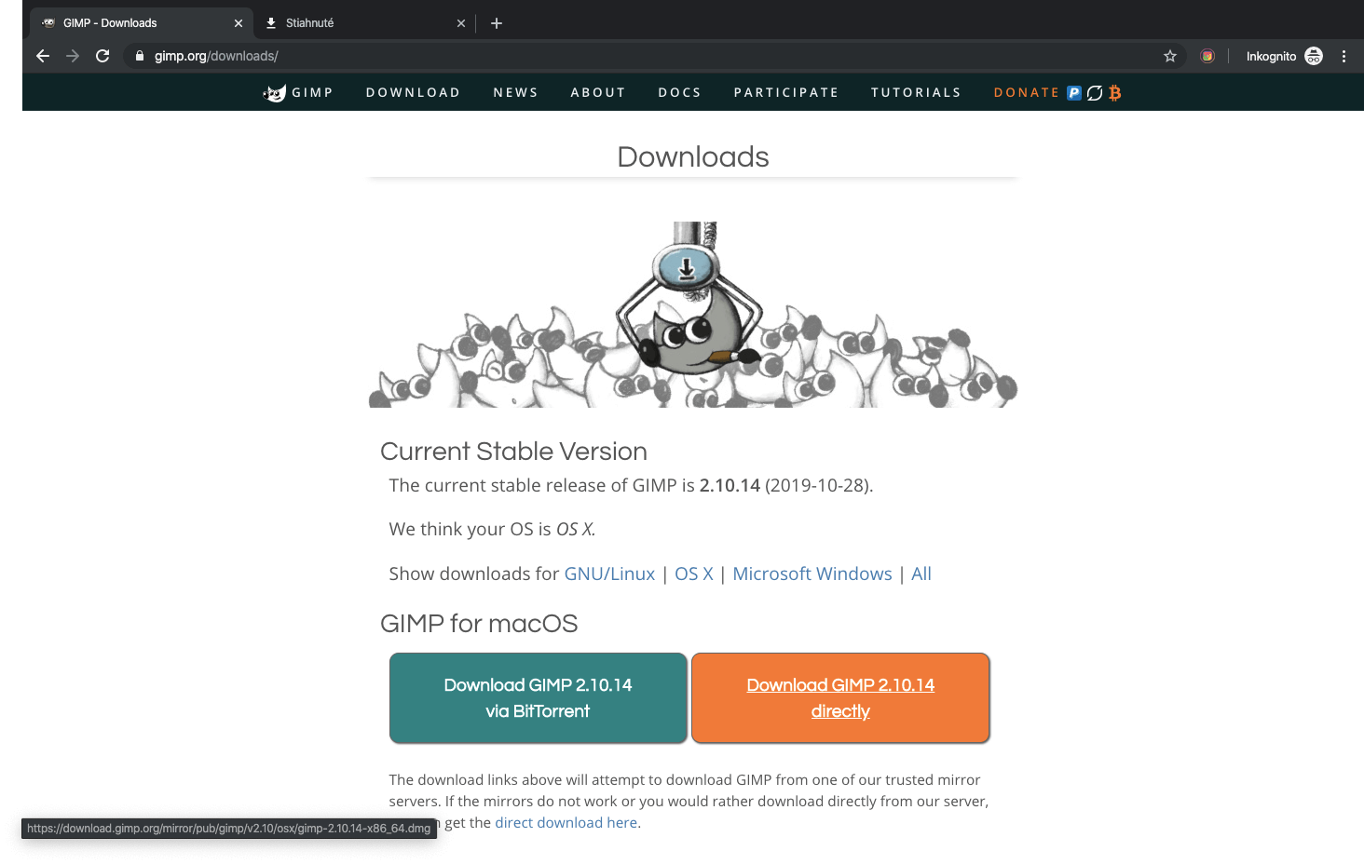The width and height of the screenshot is (1364, 864).
Task: Show downloads for Microsoft Windows
Action: coord(812,574)
